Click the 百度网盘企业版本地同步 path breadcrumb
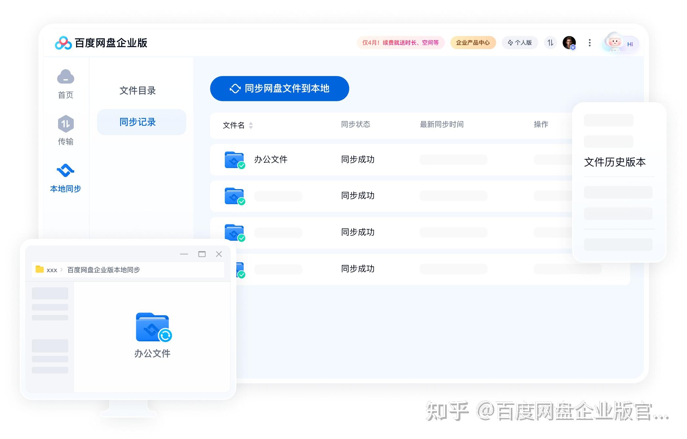The height and width of the screenshot is (439, 687). (103, 270)
